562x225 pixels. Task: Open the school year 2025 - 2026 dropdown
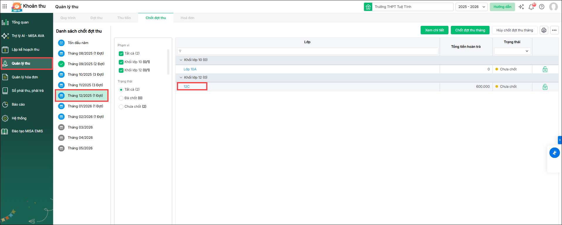[x=471, y=7]
